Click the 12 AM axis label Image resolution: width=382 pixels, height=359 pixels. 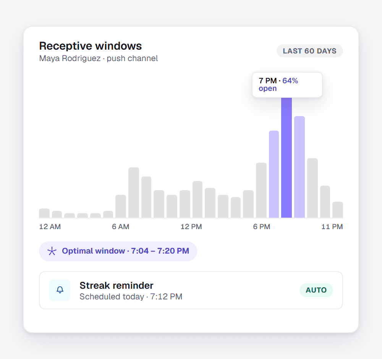(x=50, y=227)
